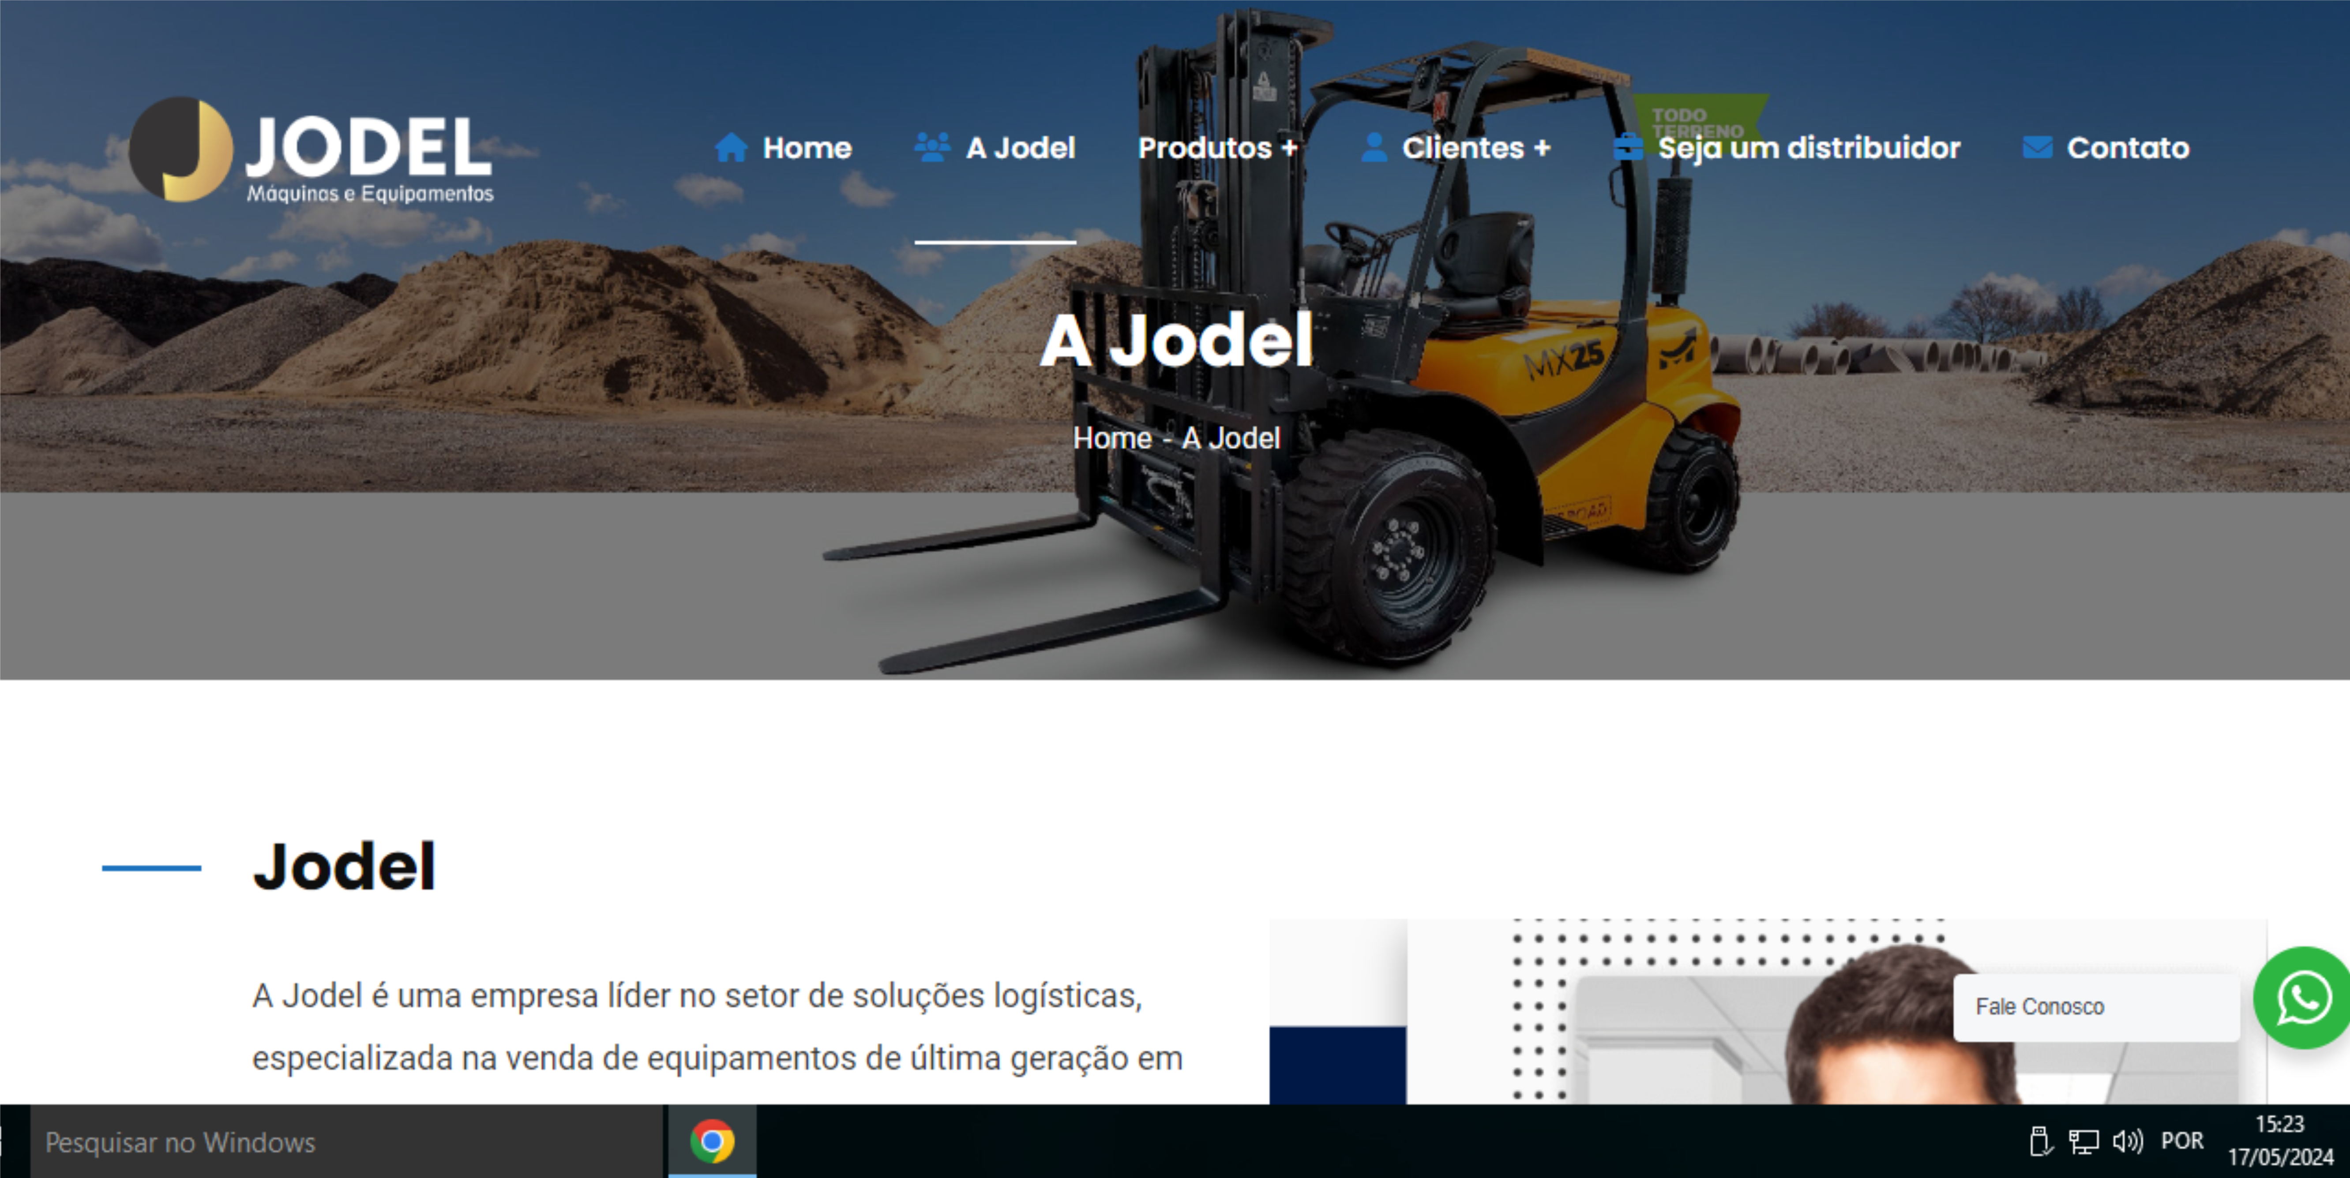Click the envelope icon beside Contato
Image resolution: width=2350 pixels, height=1178 pixels.
[x=2037, y=148]
